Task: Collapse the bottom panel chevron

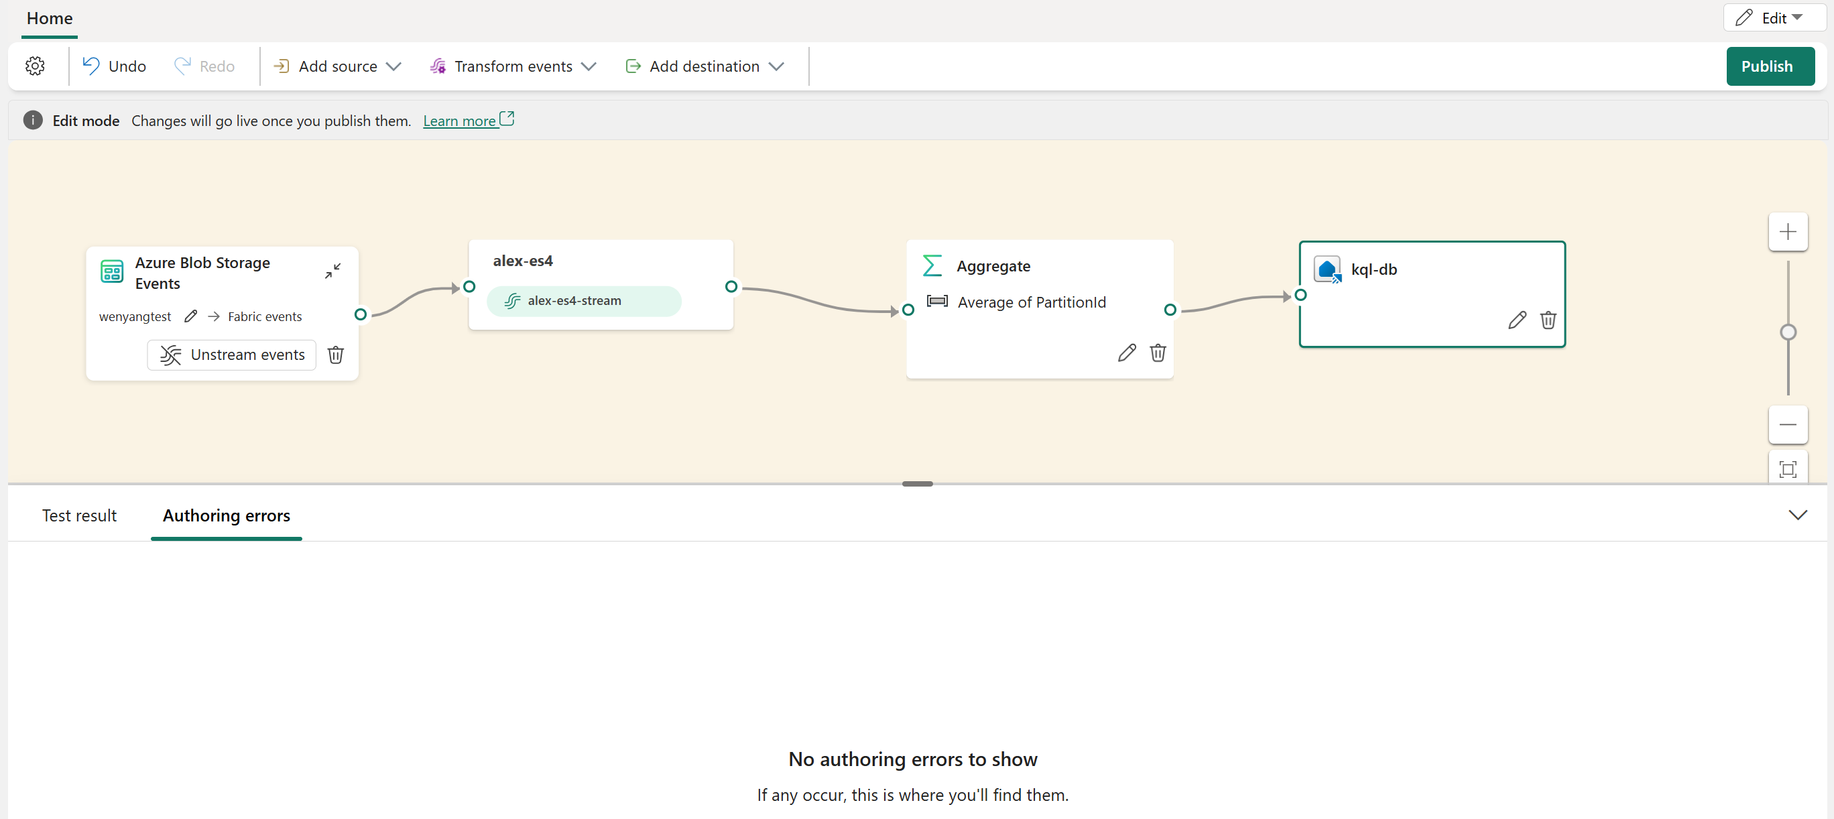Action: (1798, 515)
